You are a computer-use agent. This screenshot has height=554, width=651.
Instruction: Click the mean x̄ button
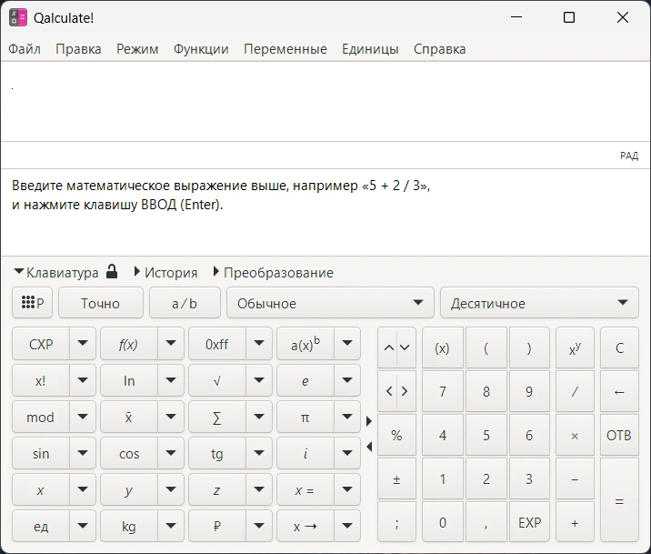pos(129,417)
